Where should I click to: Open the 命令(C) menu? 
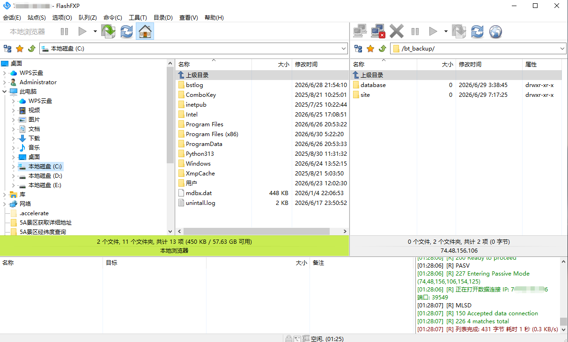(x=113, y=17)
